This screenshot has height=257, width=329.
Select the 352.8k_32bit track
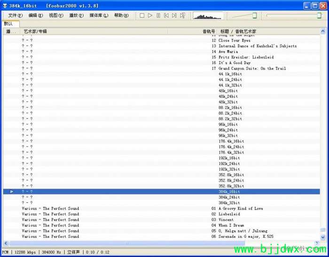(x=162, y=186)
